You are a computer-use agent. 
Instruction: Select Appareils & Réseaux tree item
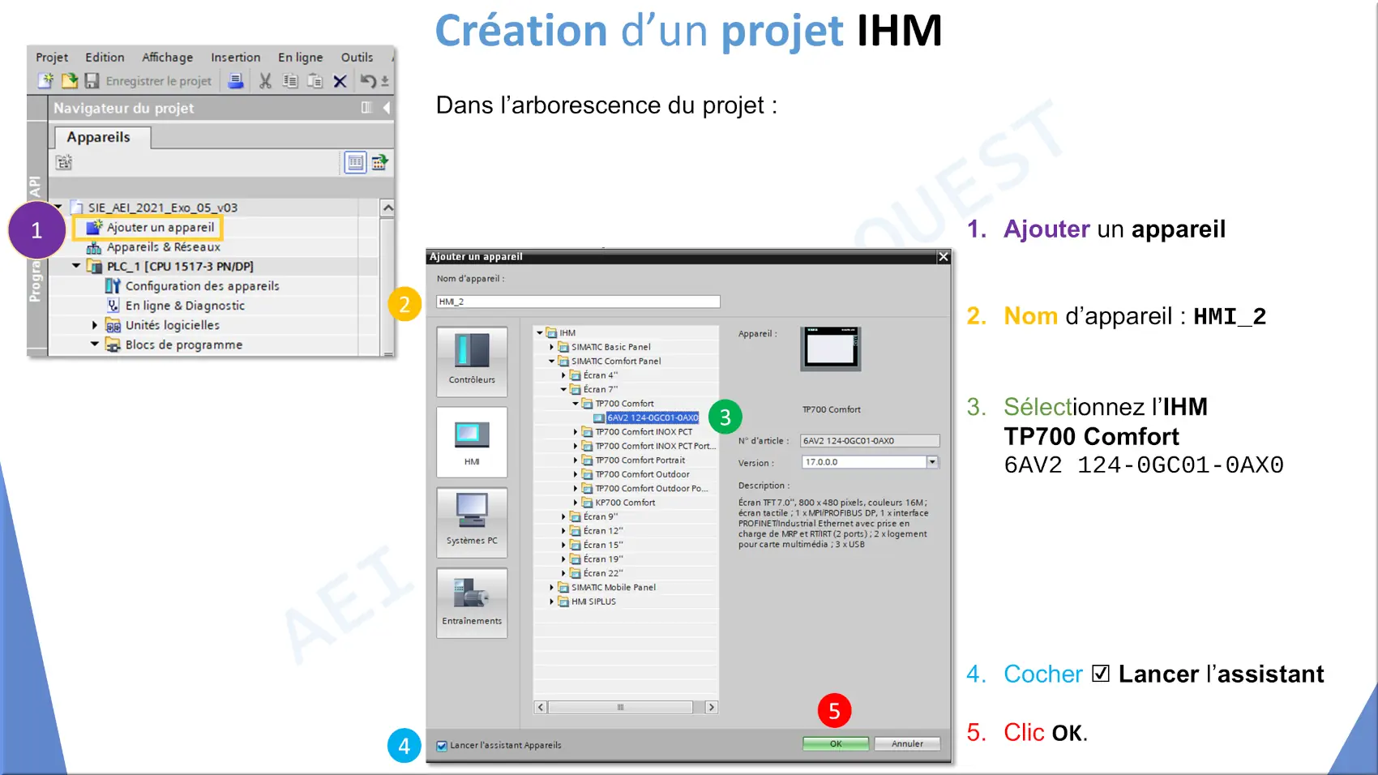tap(164, 247)
